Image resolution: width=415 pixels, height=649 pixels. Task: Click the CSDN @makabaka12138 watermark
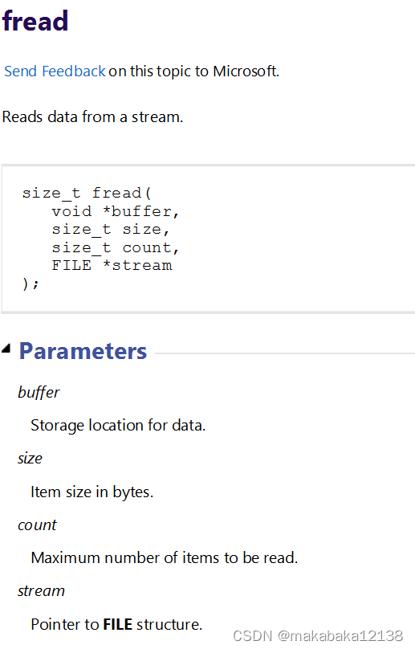click(318, 636)
